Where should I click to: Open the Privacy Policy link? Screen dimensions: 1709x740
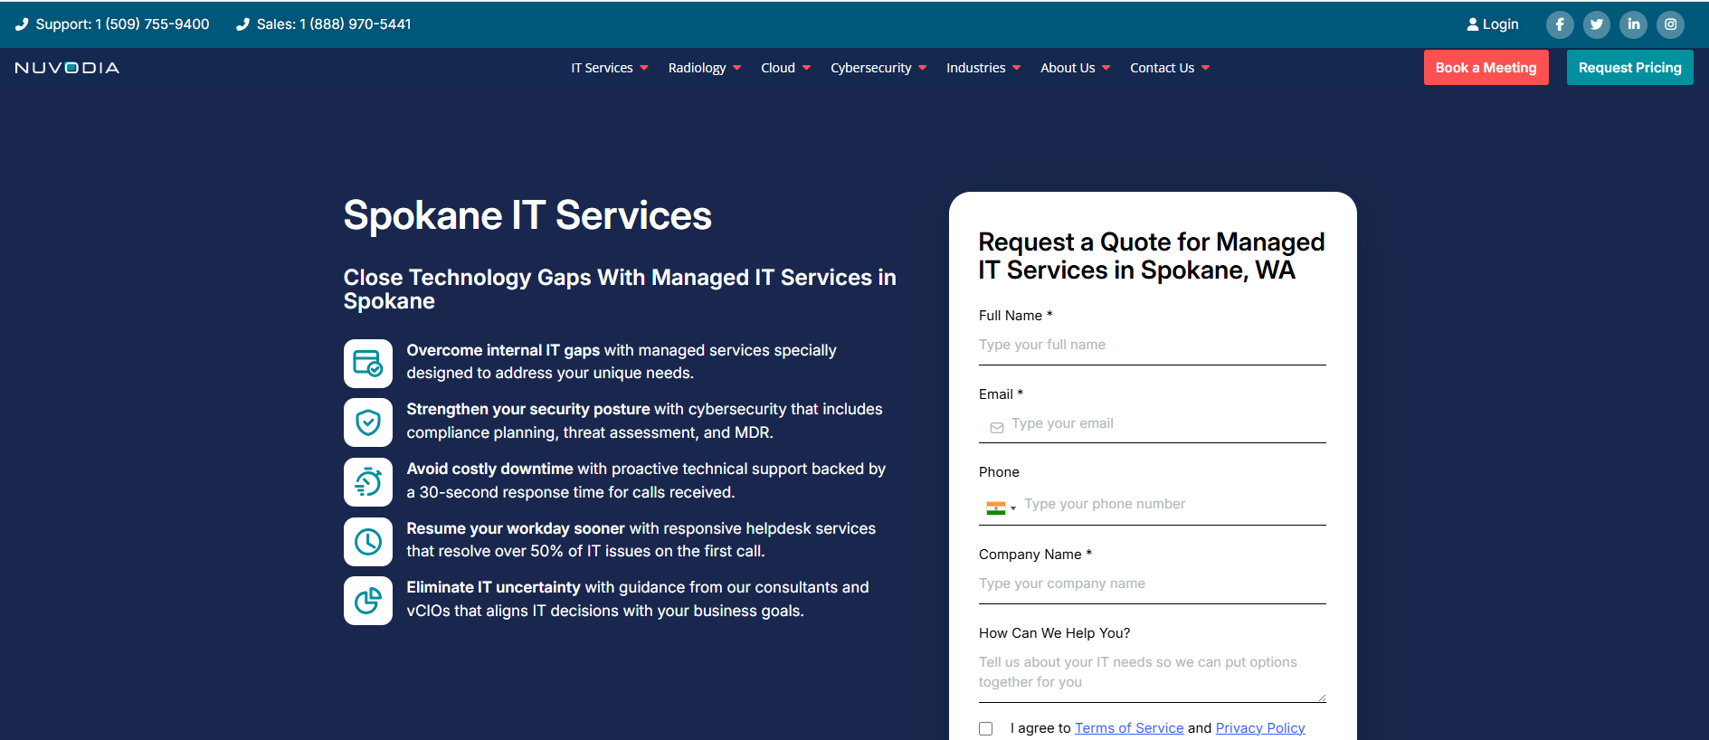pos(1260,728)
